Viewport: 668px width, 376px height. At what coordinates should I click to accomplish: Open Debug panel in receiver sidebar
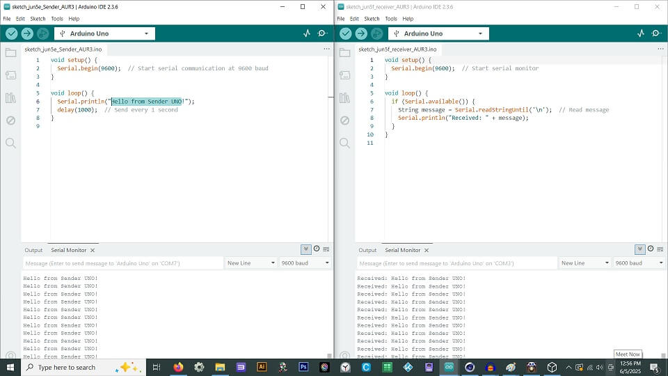pyautogui.click(x=344, y=120)
